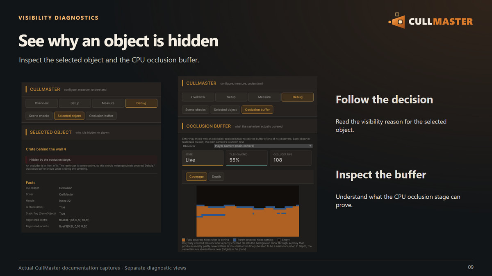This screenshot has width=492, height=276.
Task: Click the "Crate behind the wall 4" title
Action: (46, 149)
